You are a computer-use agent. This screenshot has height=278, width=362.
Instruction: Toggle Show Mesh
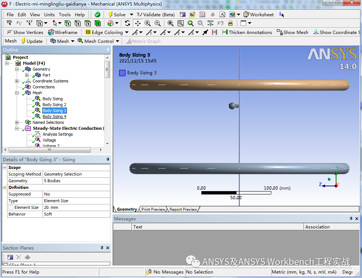pos(292,32)
